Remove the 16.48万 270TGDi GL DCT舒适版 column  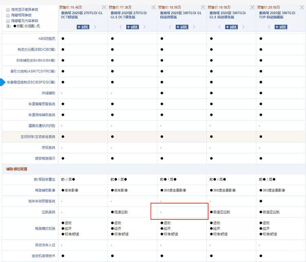point(104,7)
